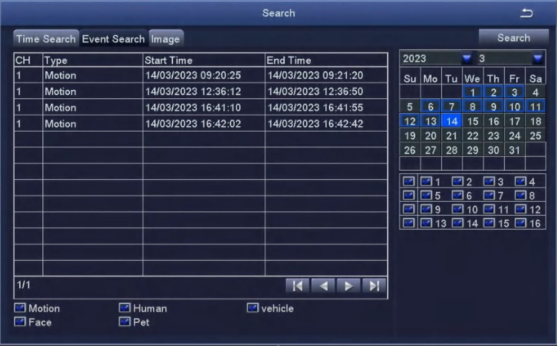
Task: Select Motion event starting at 09:20:25
Action: coord(200,76)
